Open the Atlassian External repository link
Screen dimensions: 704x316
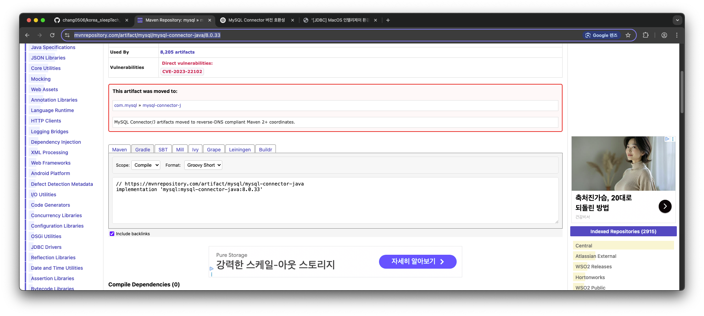[x=596, y=256]
